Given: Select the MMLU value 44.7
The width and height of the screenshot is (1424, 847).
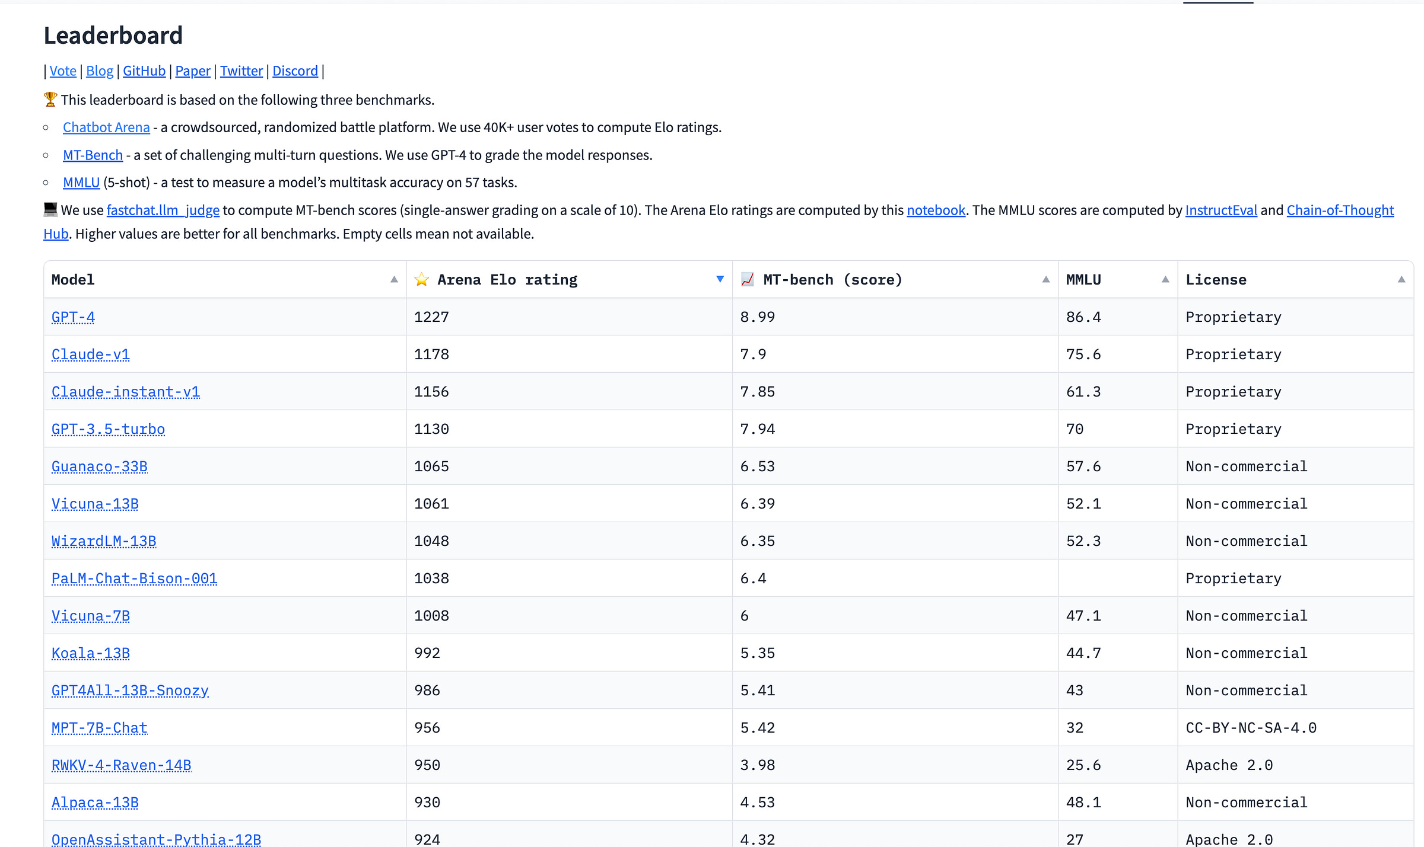Looking at the screenshot, I should pyautogui.click(x=1083, y=653).
